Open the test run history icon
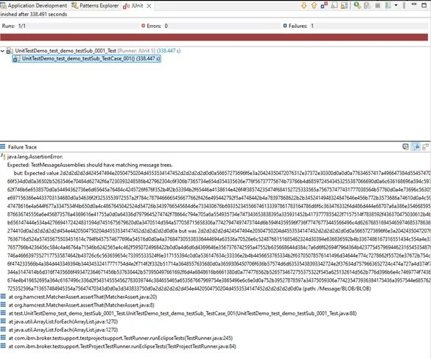Viewport: 431px width, 359px height. (x=388, y=5)
